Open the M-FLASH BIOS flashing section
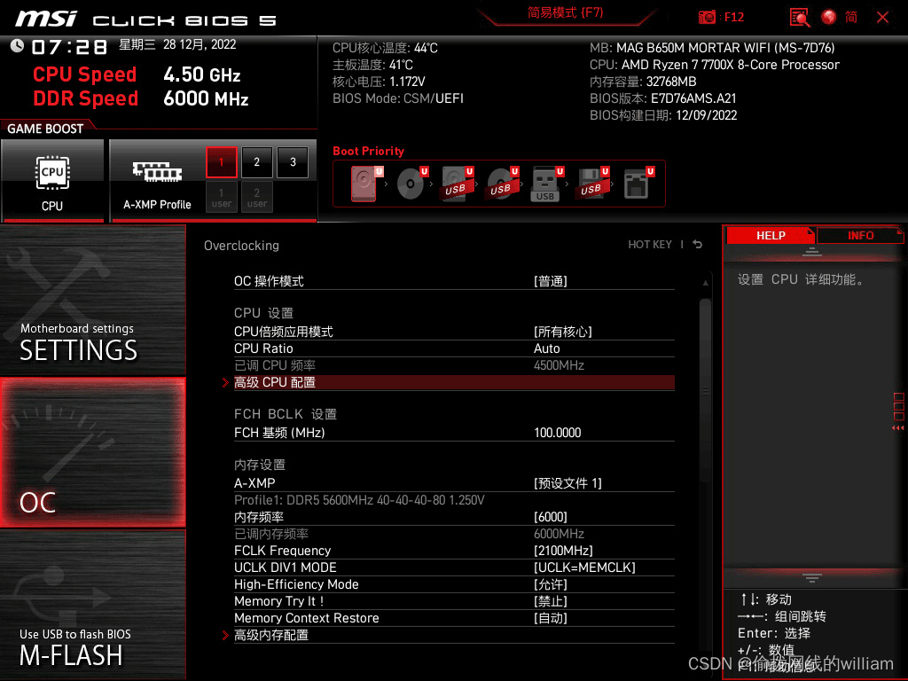 92,605
